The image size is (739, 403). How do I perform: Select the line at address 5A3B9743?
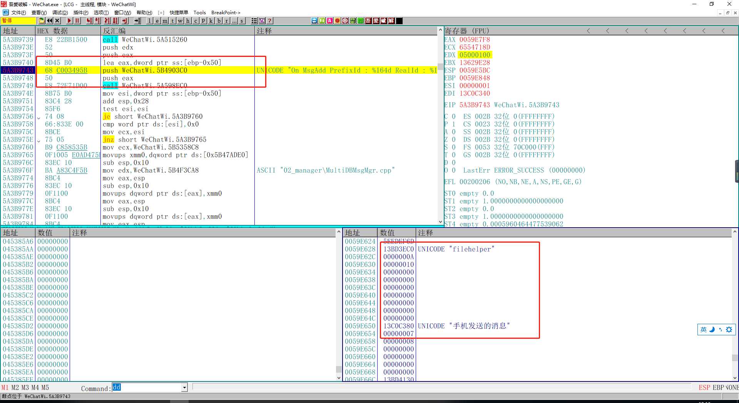[x=219, y=70]
